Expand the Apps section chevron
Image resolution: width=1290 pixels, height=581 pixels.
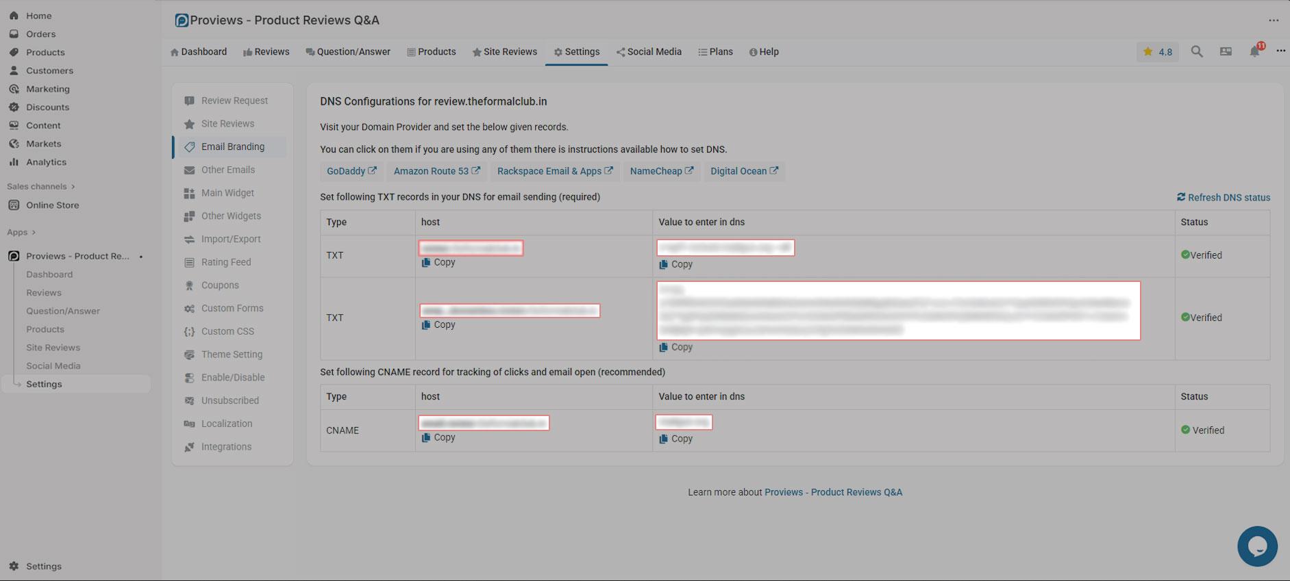(33, 232)
